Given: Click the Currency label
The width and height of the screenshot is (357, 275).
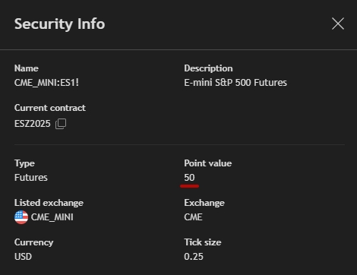Looking at the screenshot, I should (34, 242).
